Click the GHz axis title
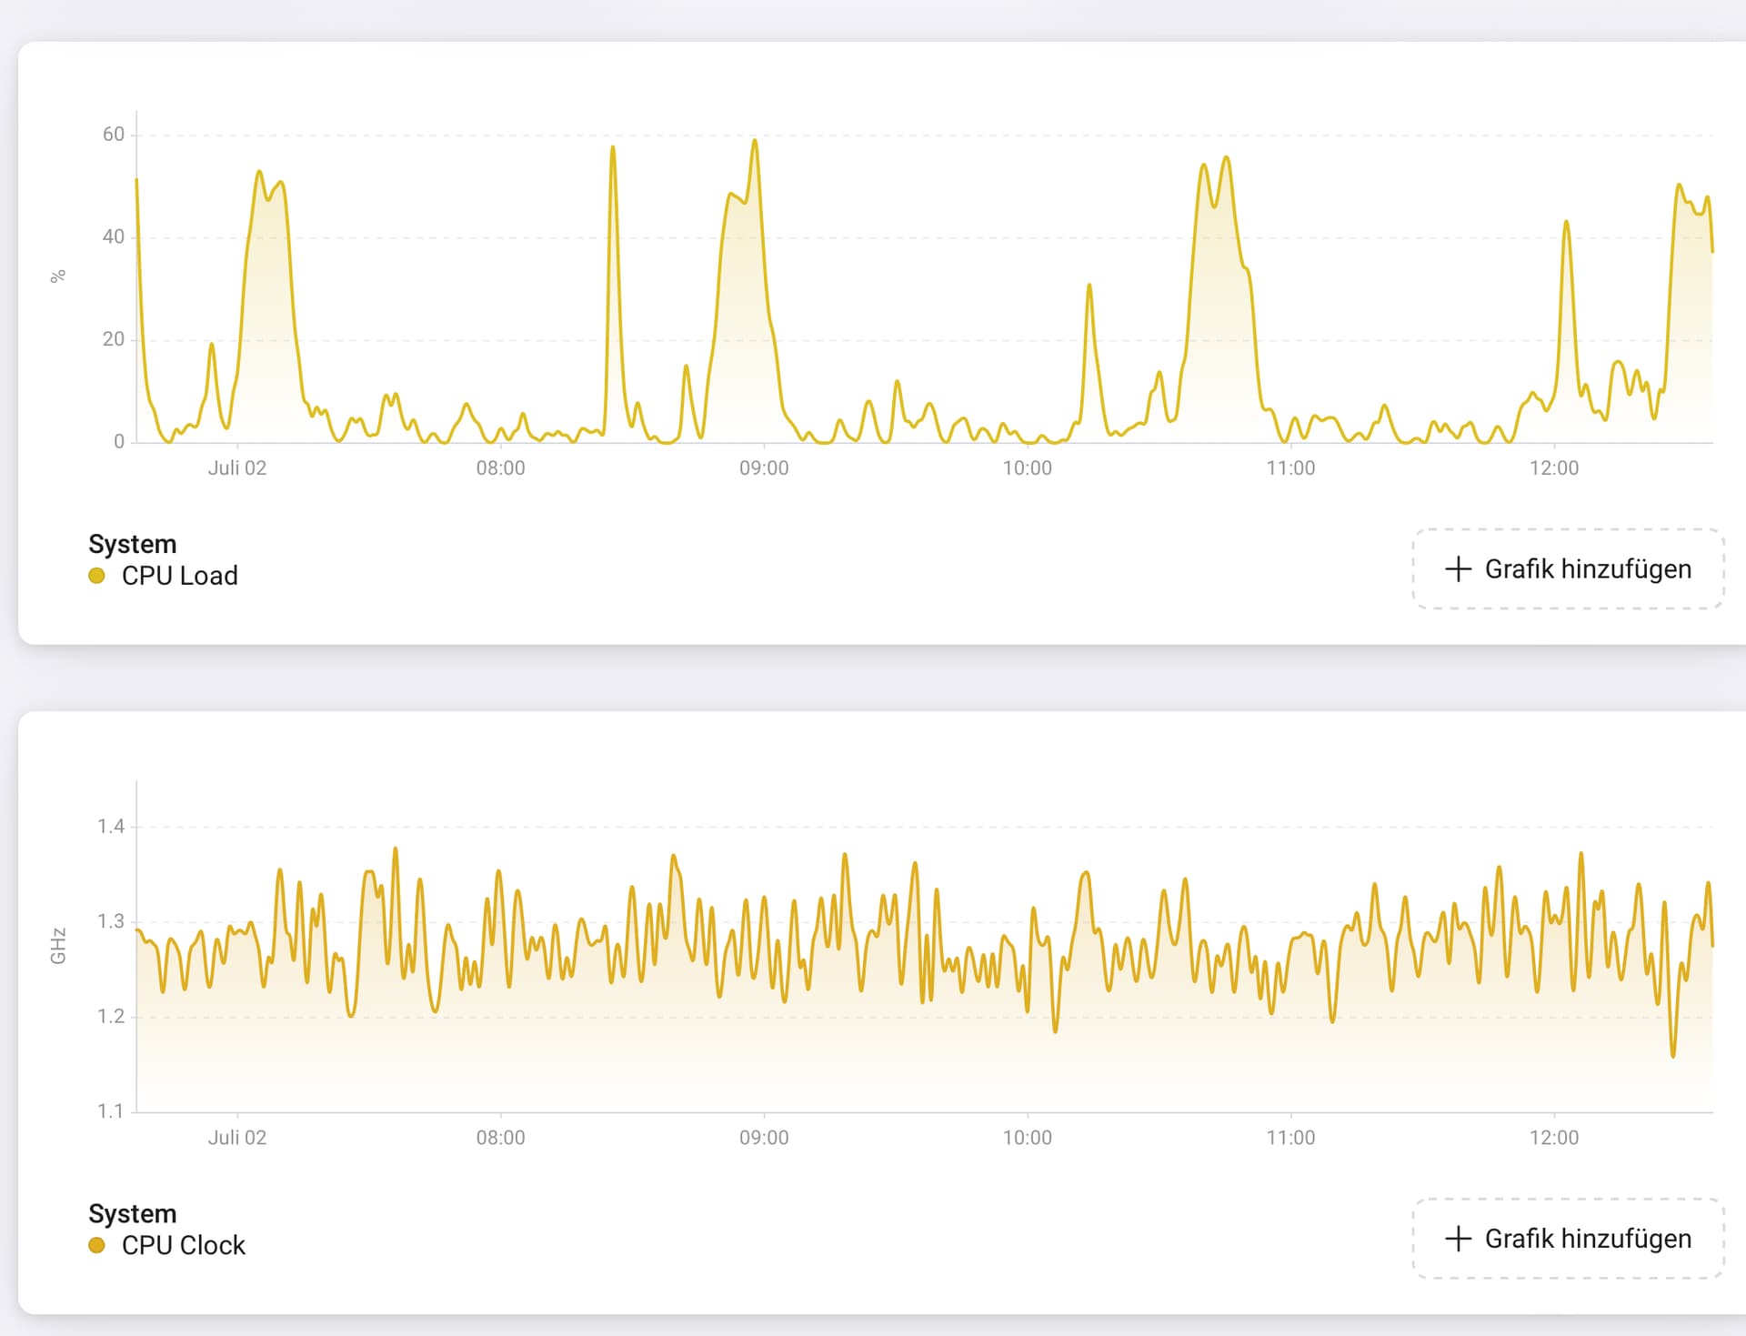 tap(58, 946)
